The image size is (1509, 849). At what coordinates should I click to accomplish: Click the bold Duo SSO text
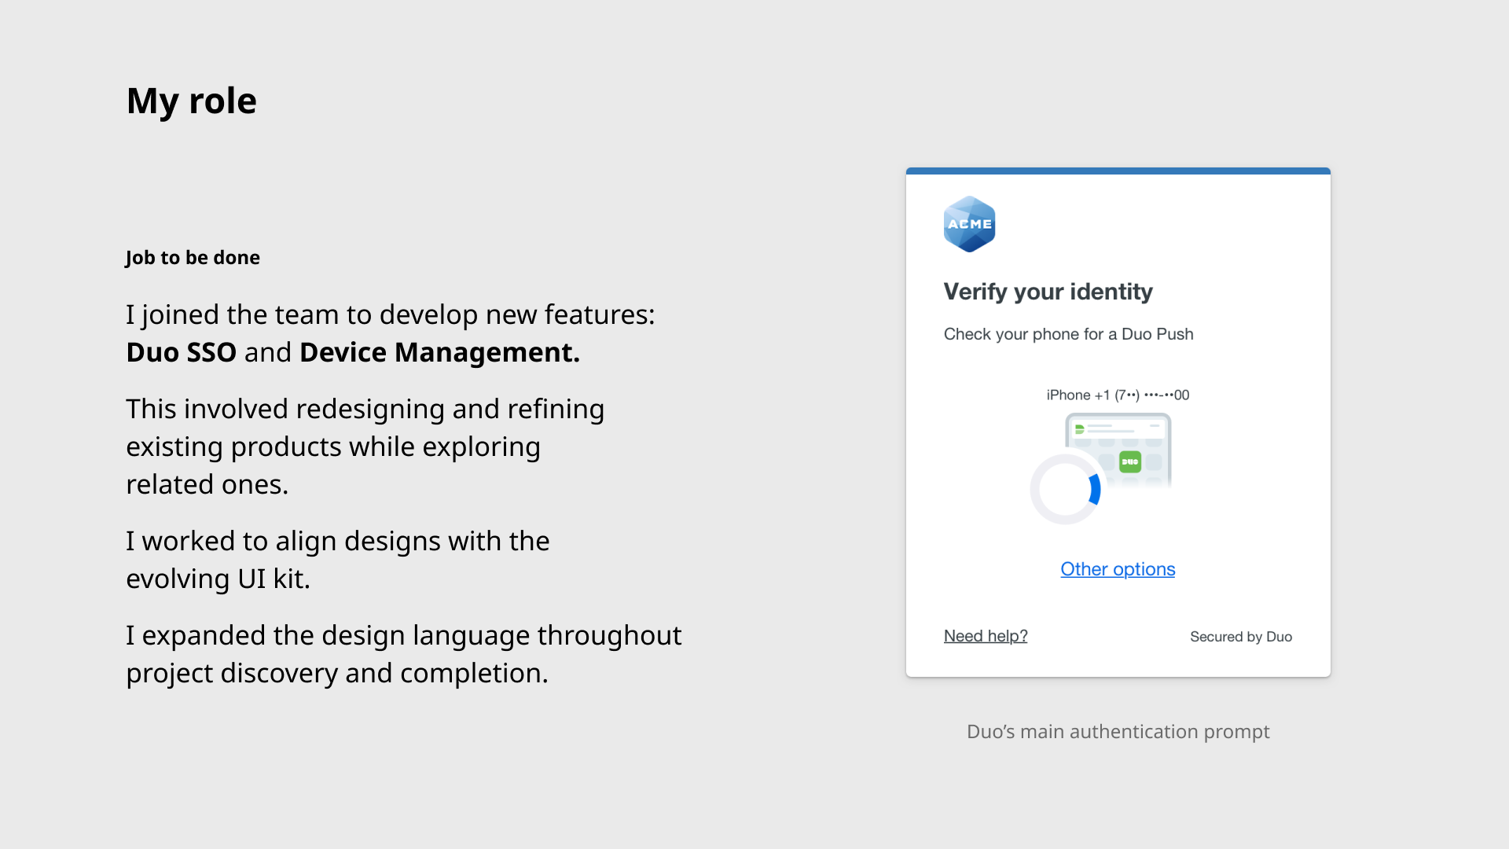coord(182,352)
